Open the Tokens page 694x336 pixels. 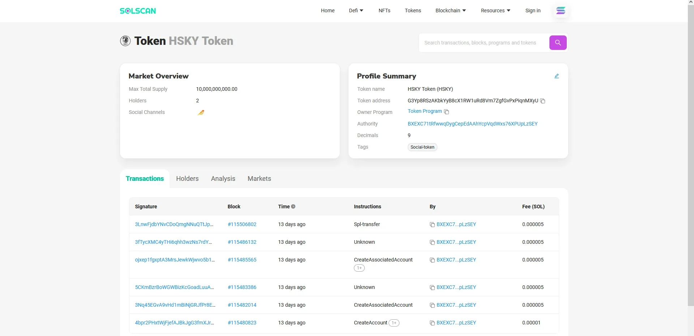click(413, 10)
